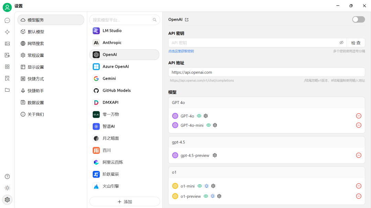
Task: Click the gear icon next to GPT-4o
Action: click(206, 116)
